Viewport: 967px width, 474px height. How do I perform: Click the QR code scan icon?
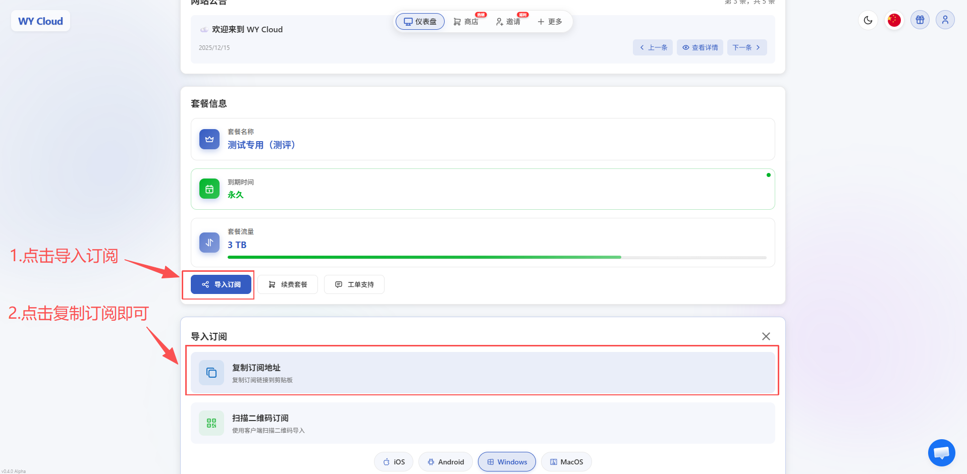[211, 423]
